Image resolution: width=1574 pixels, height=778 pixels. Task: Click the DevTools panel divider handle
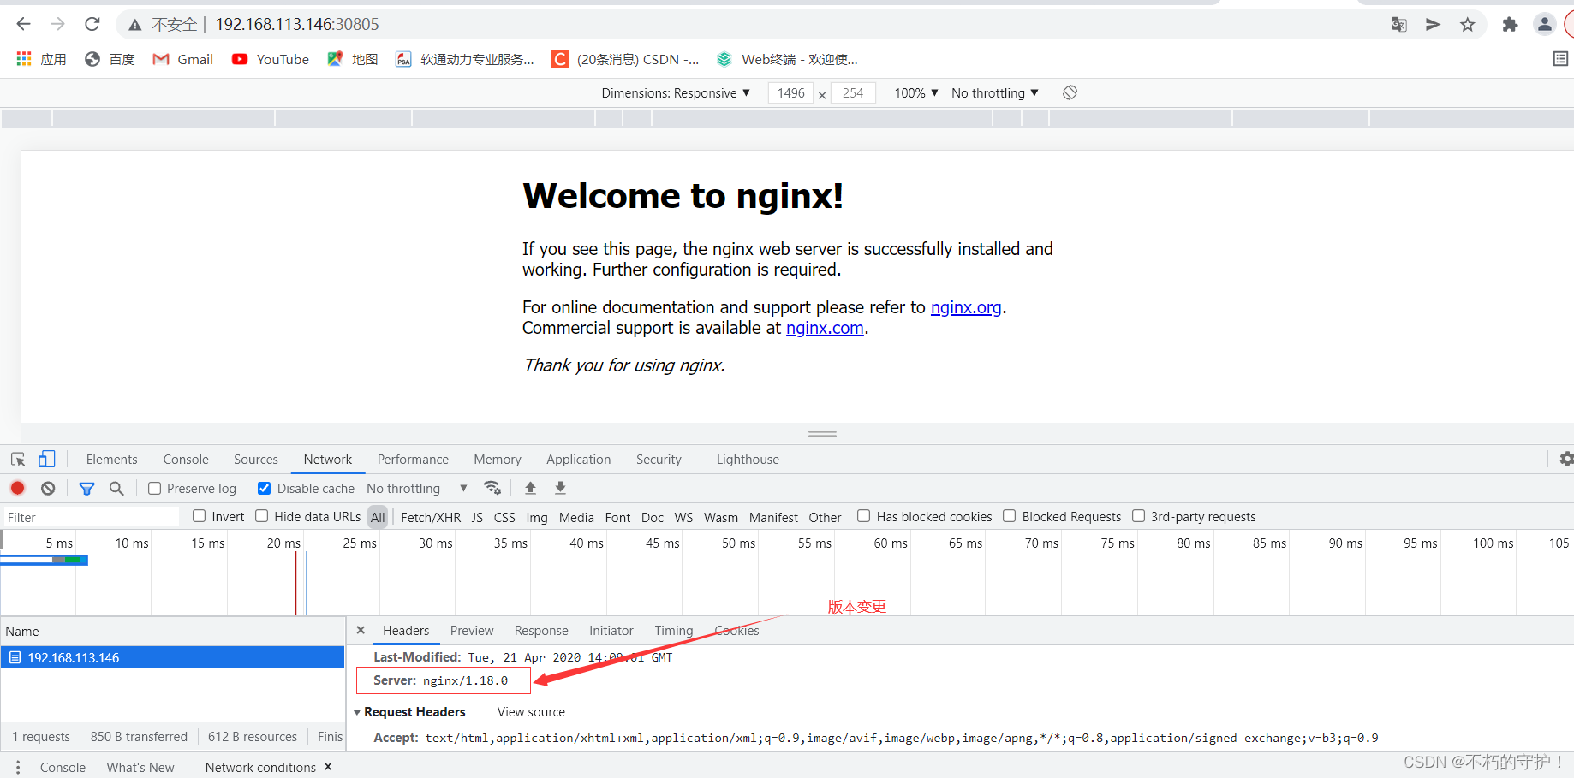[x=822, y=434]
